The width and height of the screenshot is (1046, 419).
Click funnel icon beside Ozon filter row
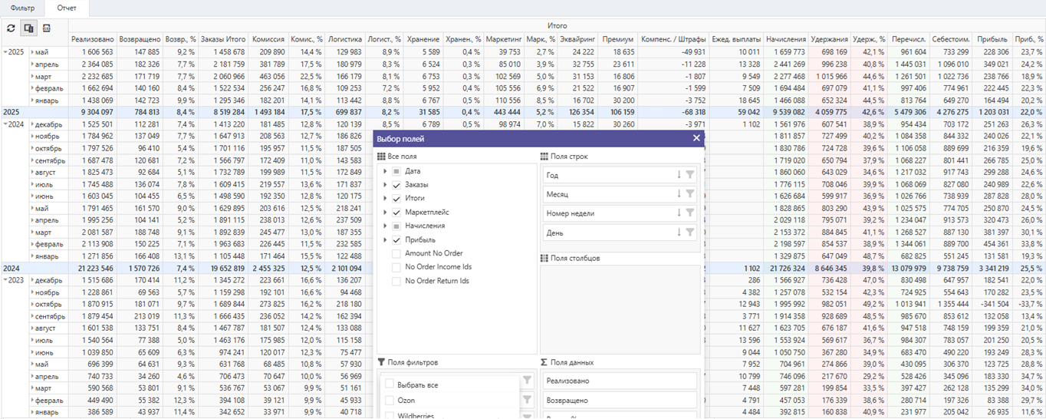[527, 400]
